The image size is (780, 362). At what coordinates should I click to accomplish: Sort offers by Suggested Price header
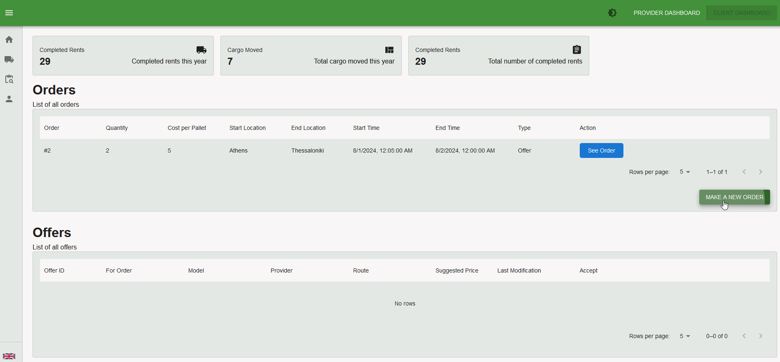pos(457,270)
